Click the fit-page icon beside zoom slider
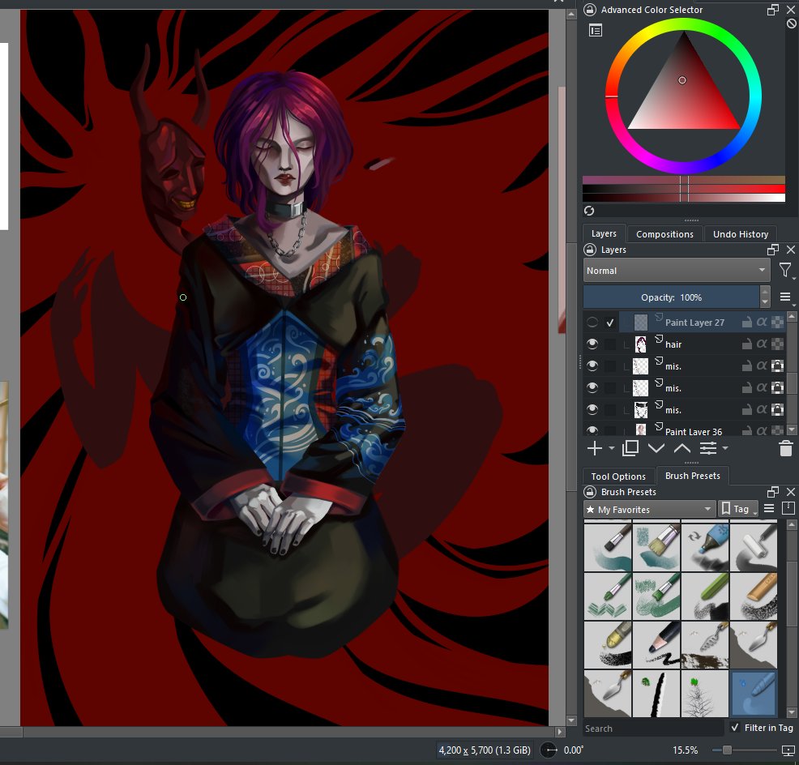 click(788, 750)
